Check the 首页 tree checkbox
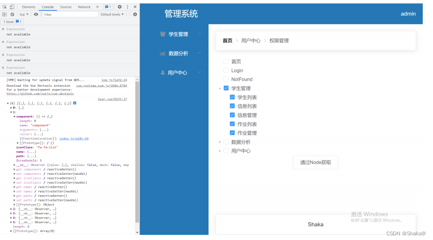This screenshot has height=240, width=433. [x=226, y=61]
